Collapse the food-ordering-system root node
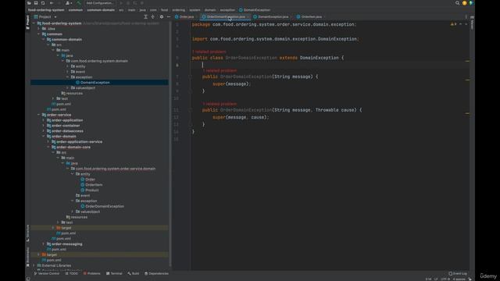This screenshot has width=500, height=281. click(x=34, y=23)
